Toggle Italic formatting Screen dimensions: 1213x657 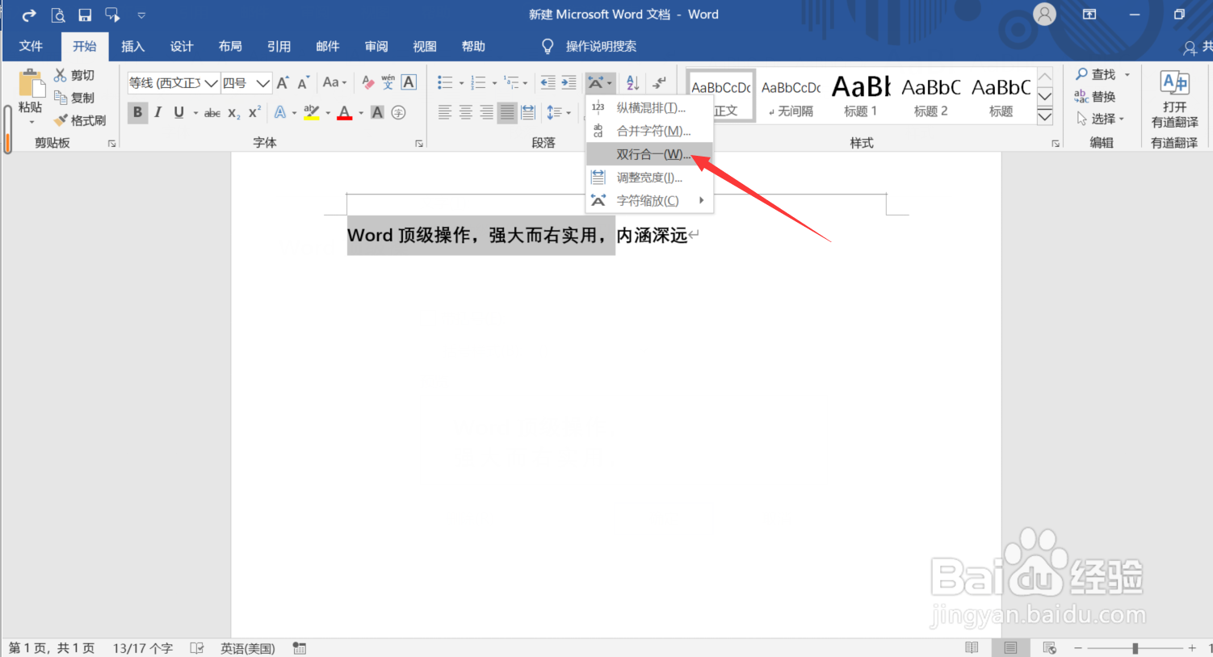tap(158, 113)
